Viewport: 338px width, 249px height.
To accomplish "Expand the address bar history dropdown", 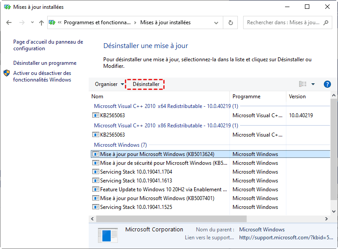I will 216,22.
